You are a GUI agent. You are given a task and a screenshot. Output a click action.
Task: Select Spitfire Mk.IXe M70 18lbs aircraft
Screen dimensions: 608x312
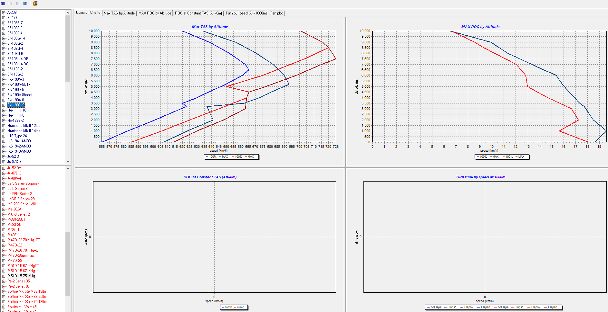click(x=27, y=302)
